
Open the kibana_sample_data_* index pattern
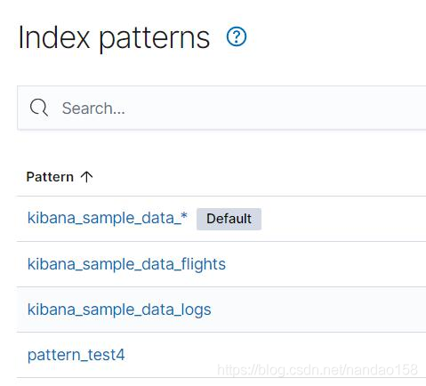(x=108, y=218)
